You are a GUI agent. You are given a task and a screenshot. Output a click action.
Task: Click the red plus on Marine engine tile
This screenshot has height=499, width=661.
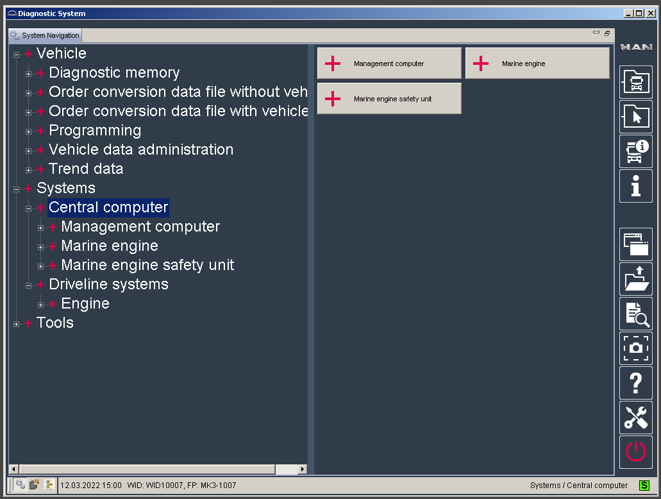(481, 63)
